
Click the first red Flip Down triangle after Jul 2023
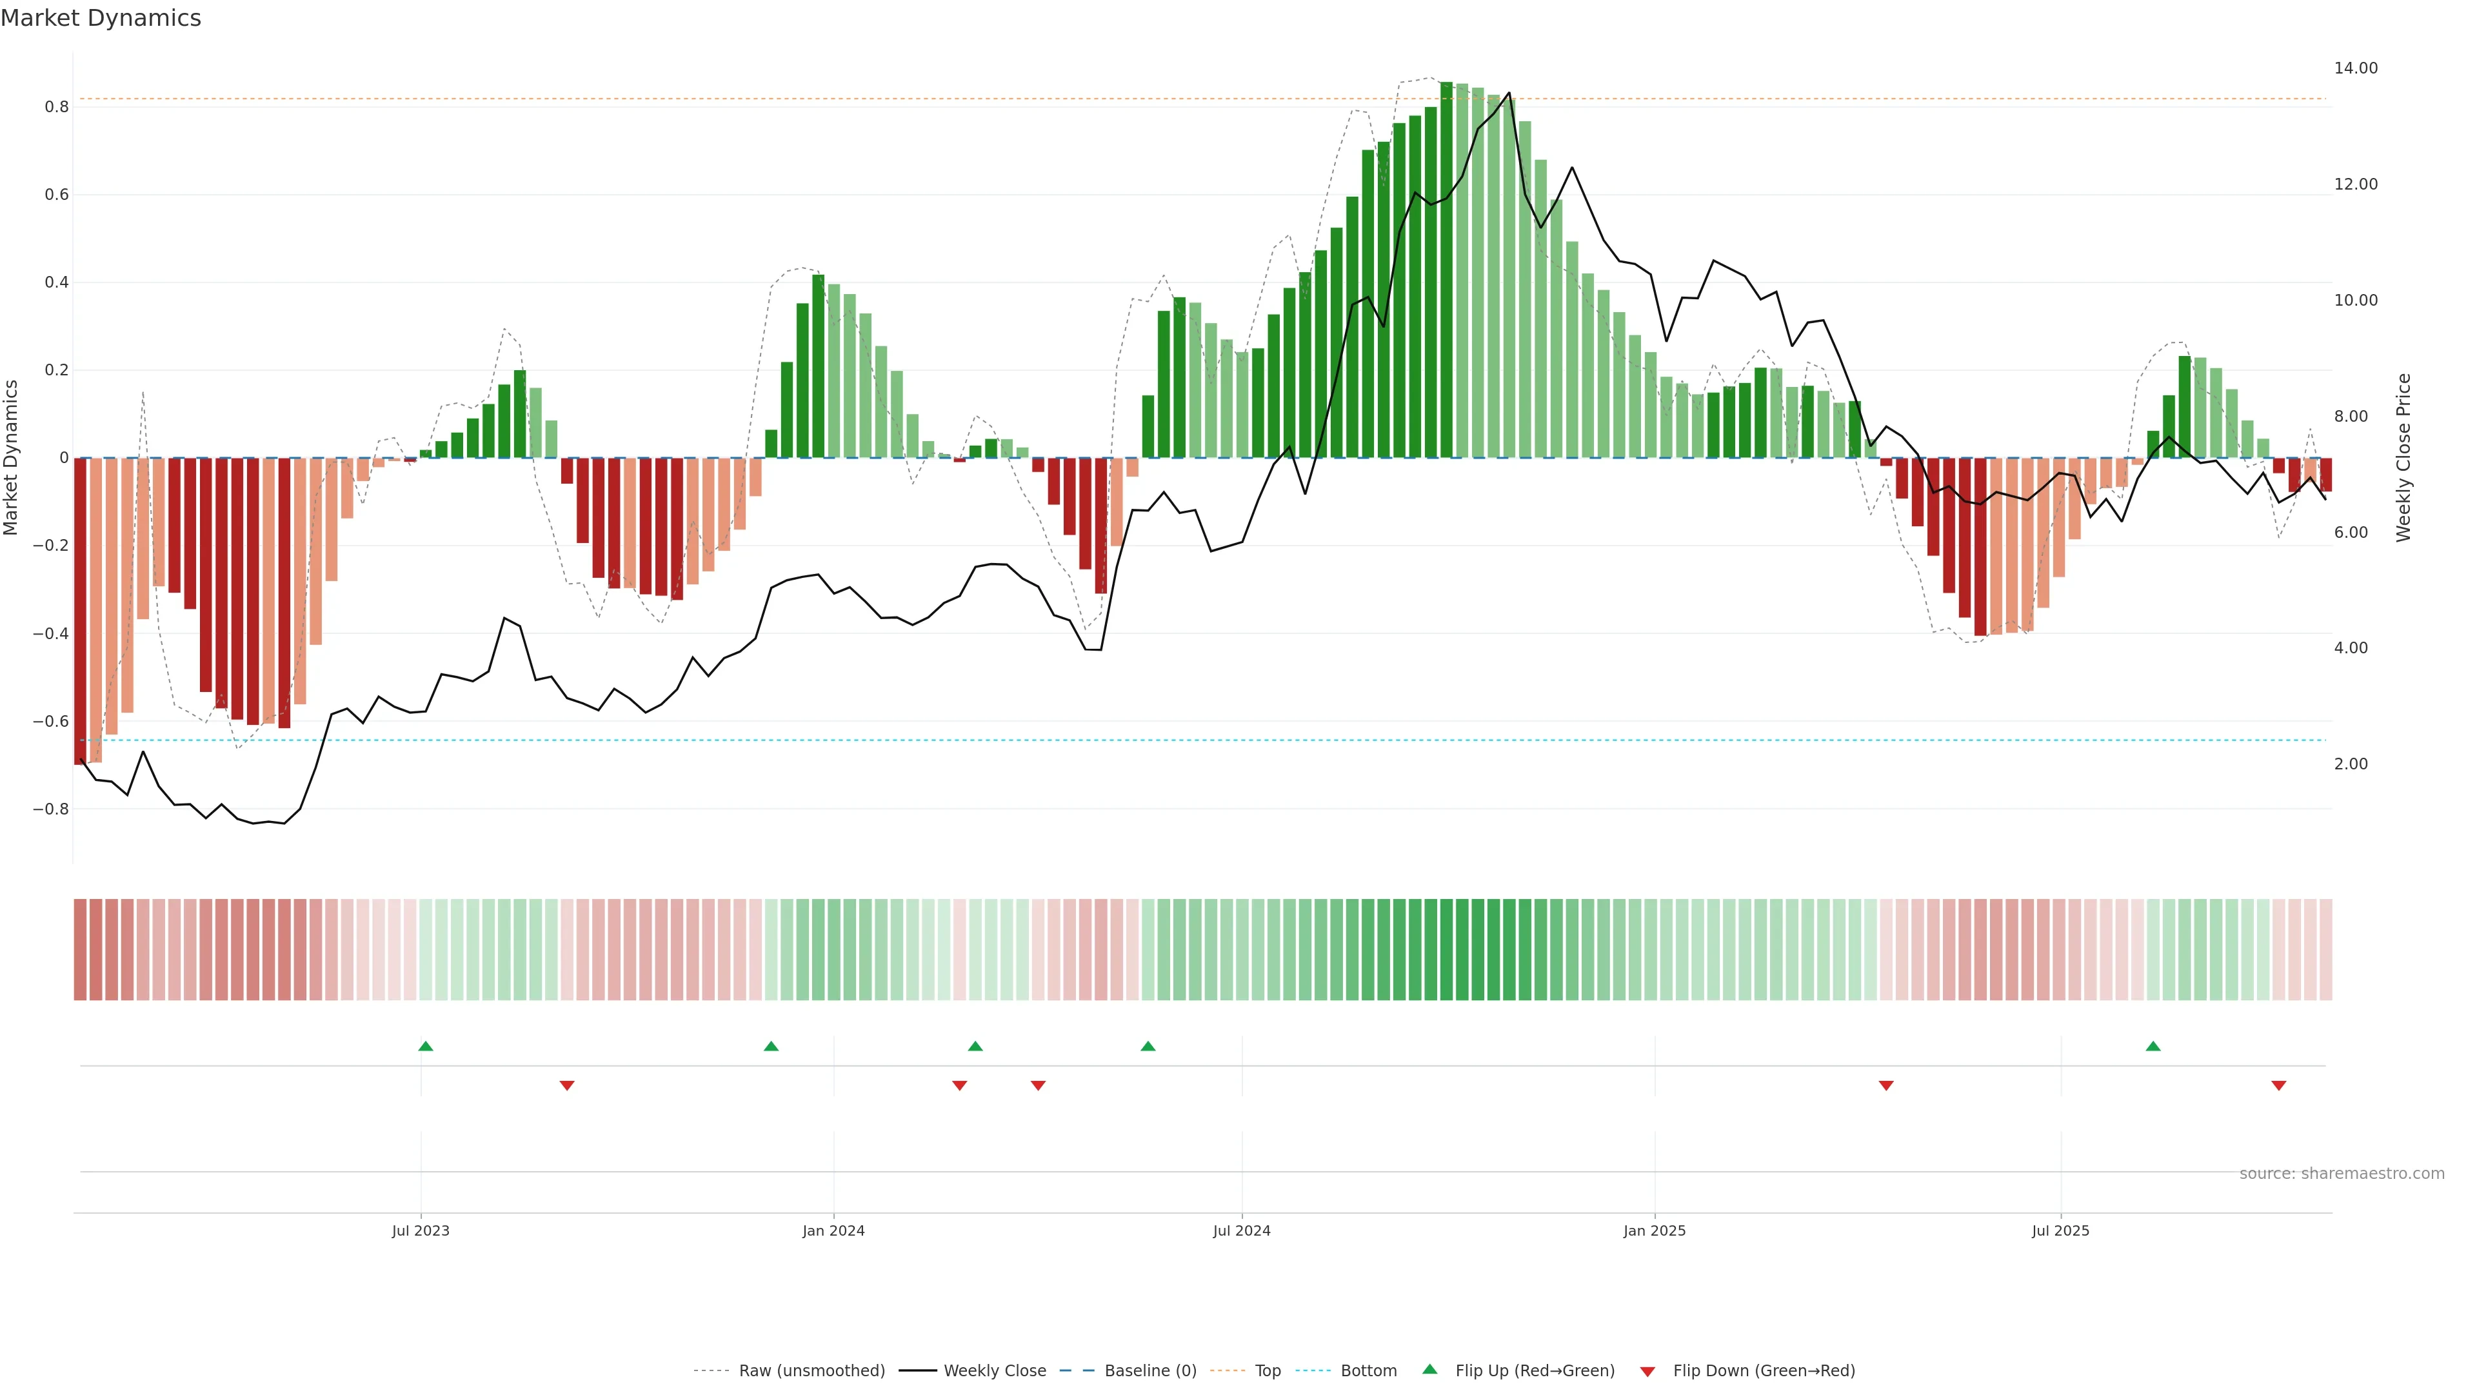[568, 1085]
